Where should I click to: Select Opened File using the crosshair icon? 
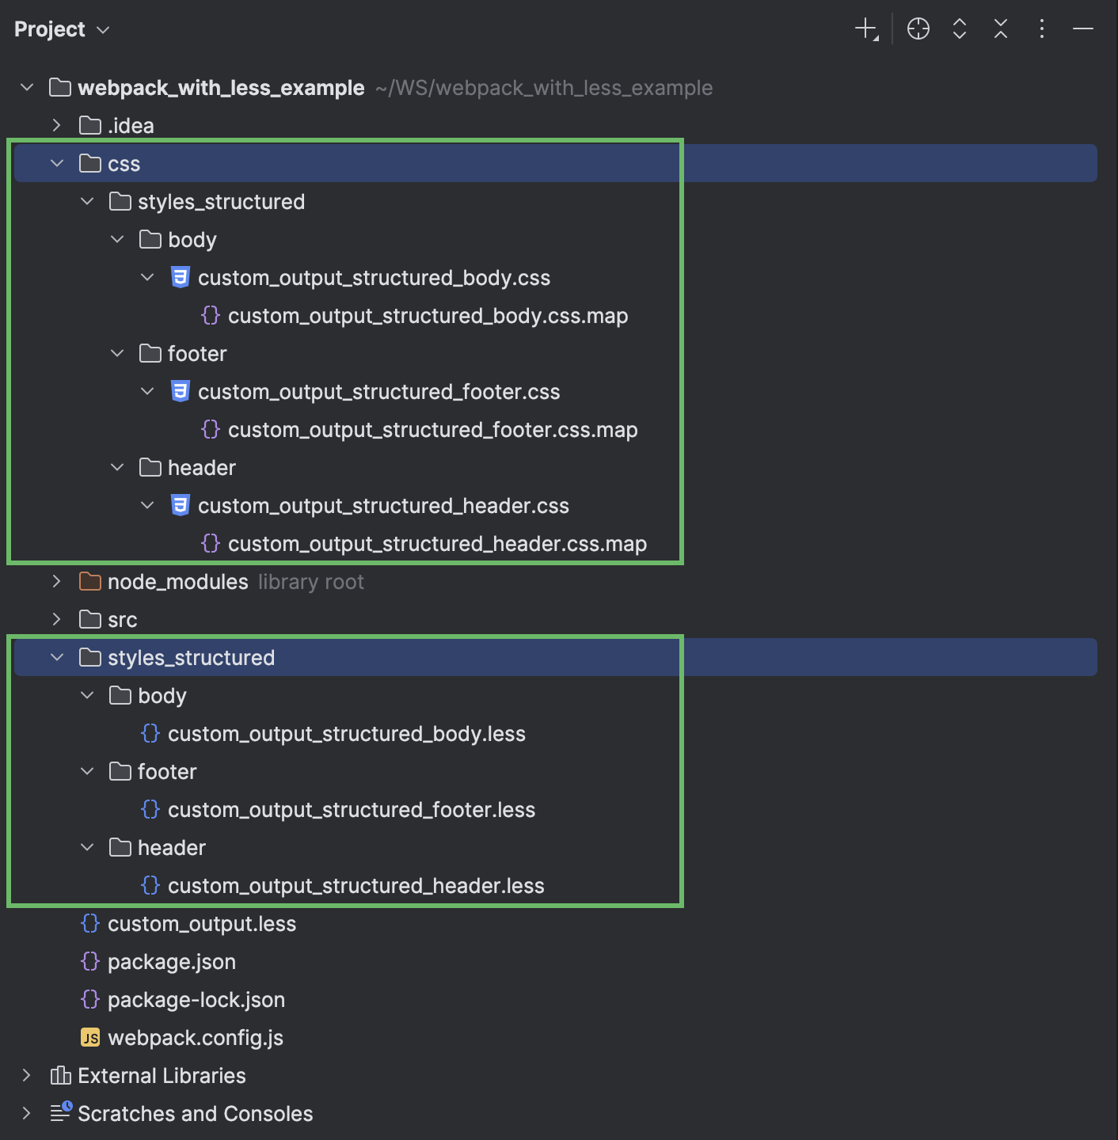918,28
